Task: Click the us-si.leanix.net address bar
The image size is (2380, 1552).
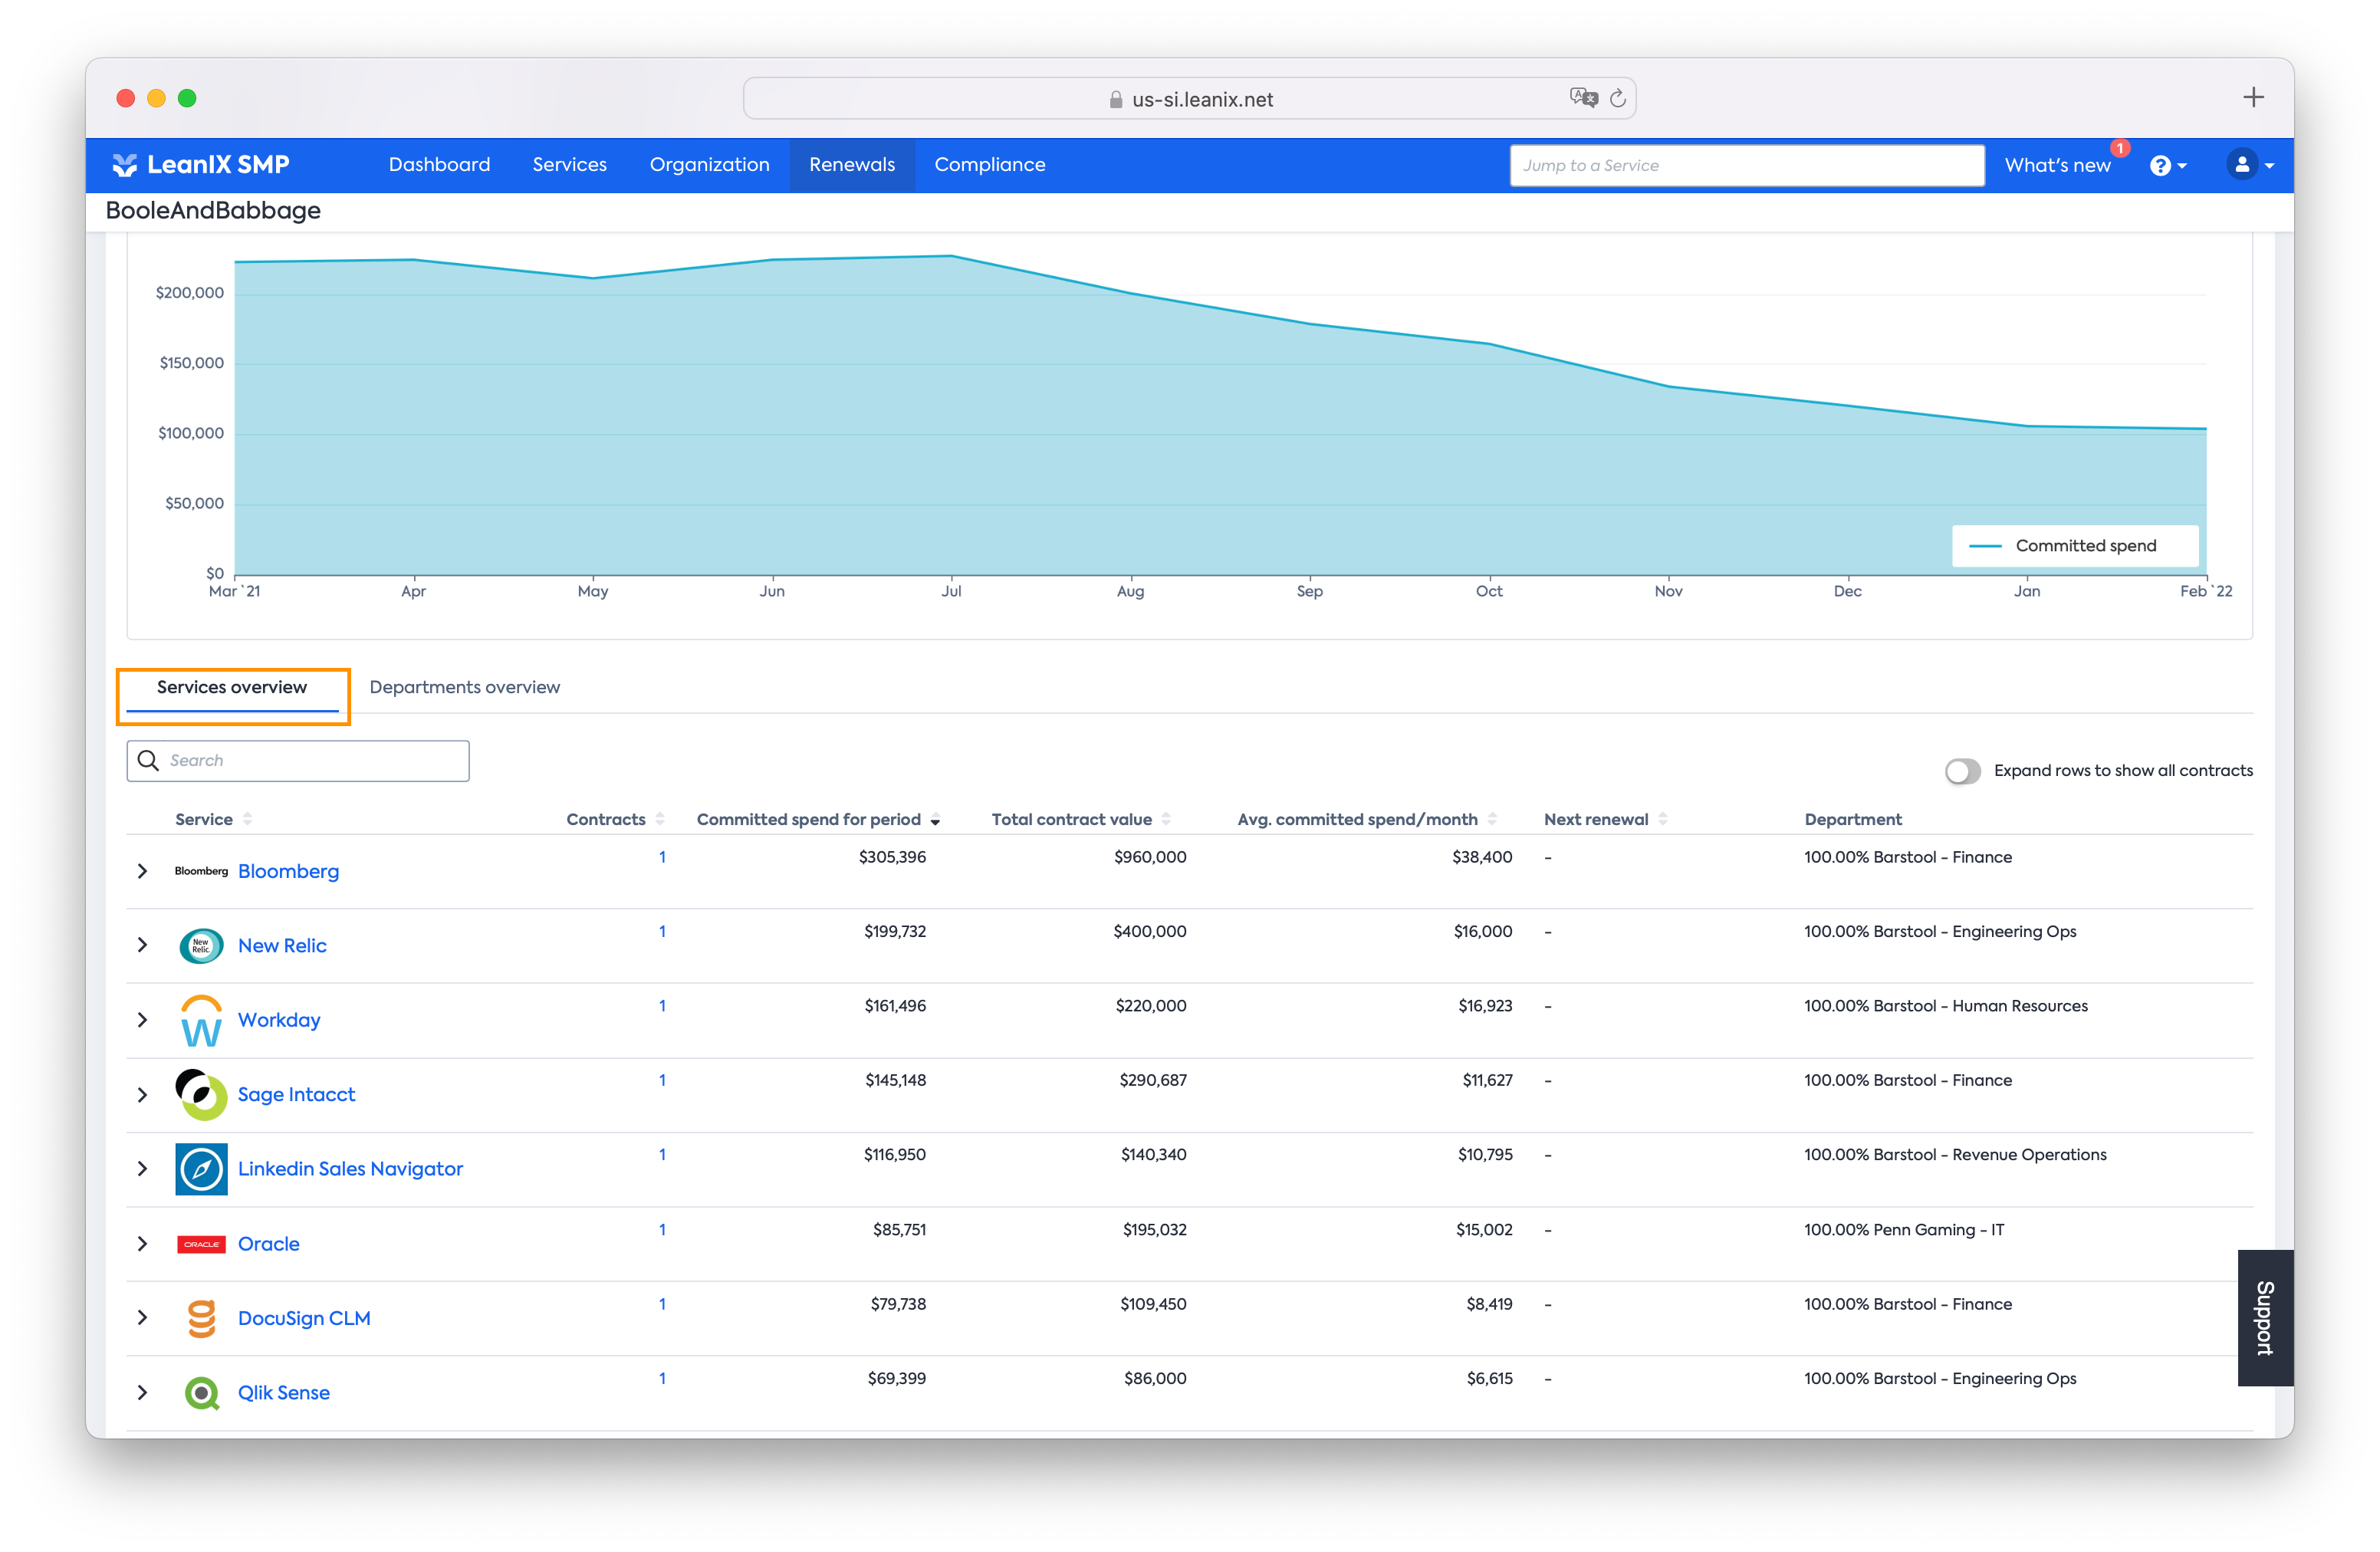Action: pos(1189,98)
